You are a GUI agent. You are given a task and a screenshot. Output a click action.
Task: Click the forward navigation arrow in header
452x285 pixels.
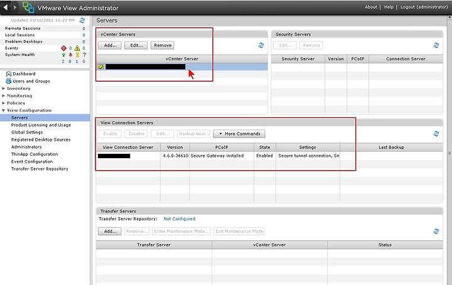[15, 7]
